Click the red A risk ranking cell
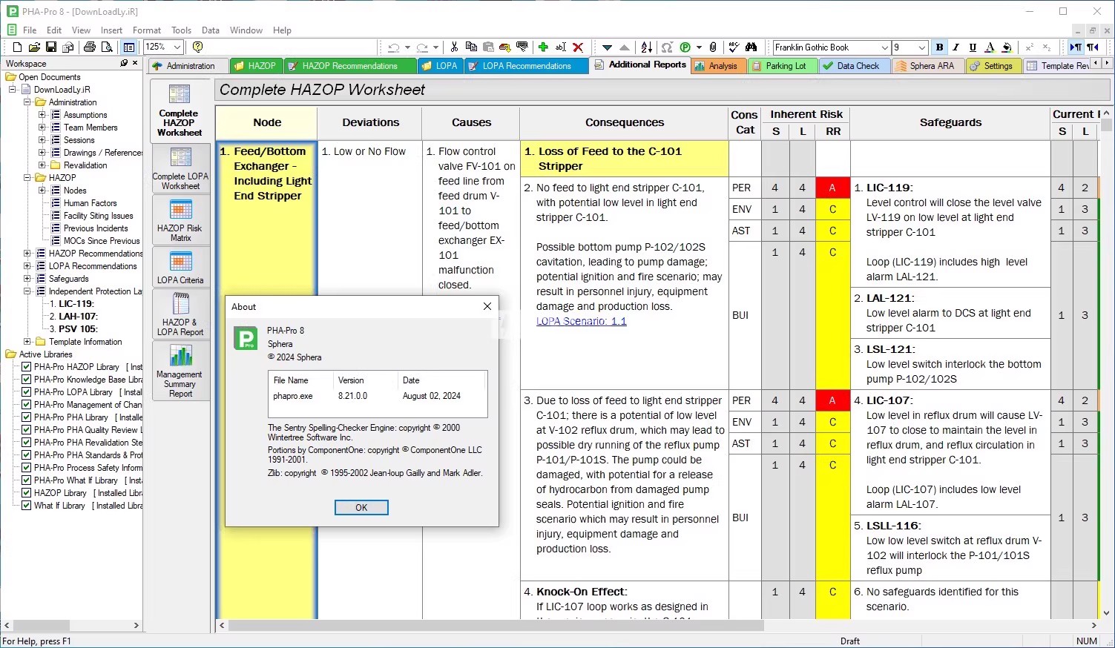This screenshot has height=648, width=1115. (832, 188)
